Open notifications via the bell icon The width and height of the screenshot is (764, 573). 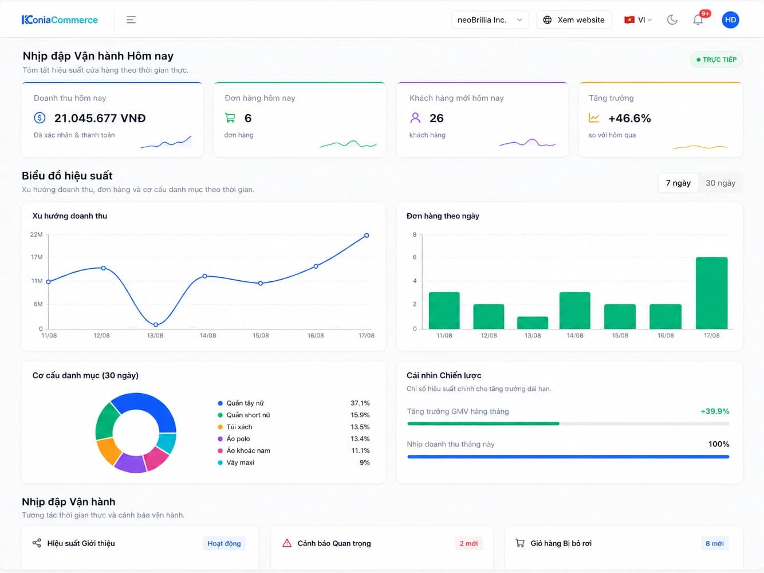point(698,20)
